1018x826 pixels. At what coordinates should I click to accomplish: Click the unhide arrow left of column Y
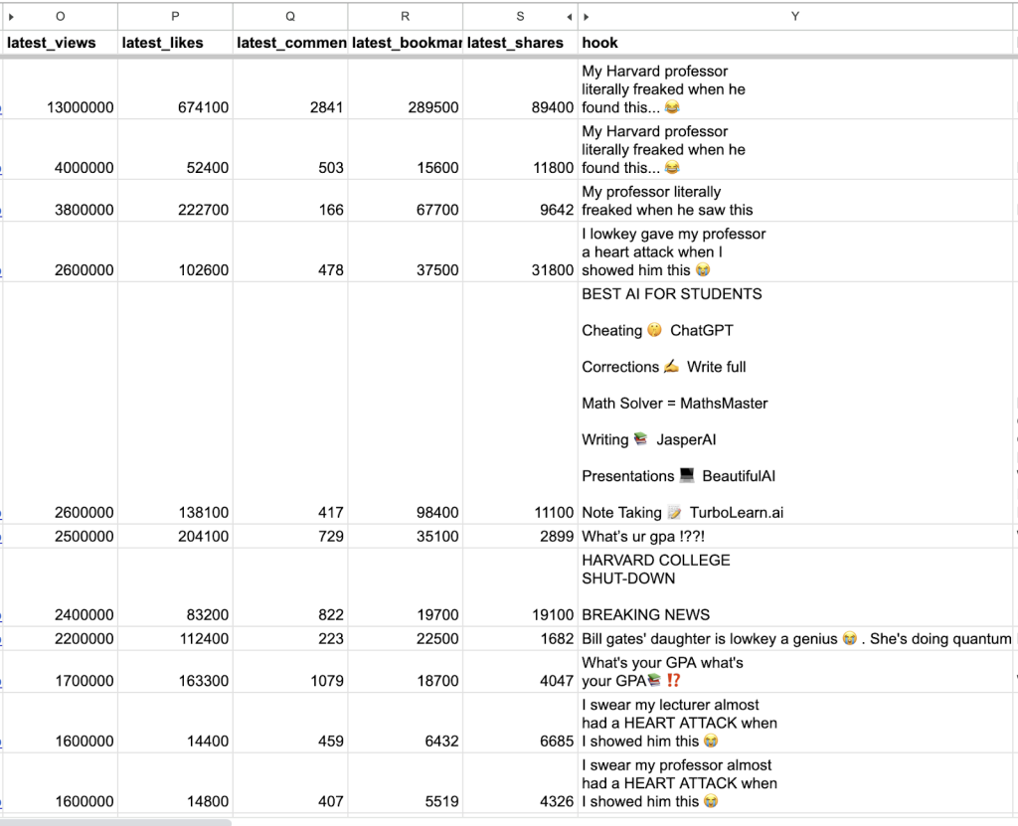click(586, 16)
